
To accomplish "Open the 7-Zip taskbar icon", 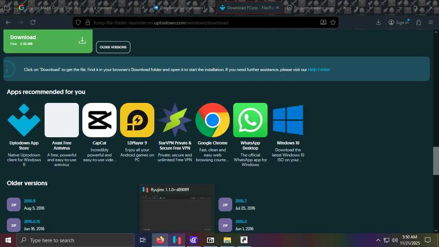I will coord(211,240).
